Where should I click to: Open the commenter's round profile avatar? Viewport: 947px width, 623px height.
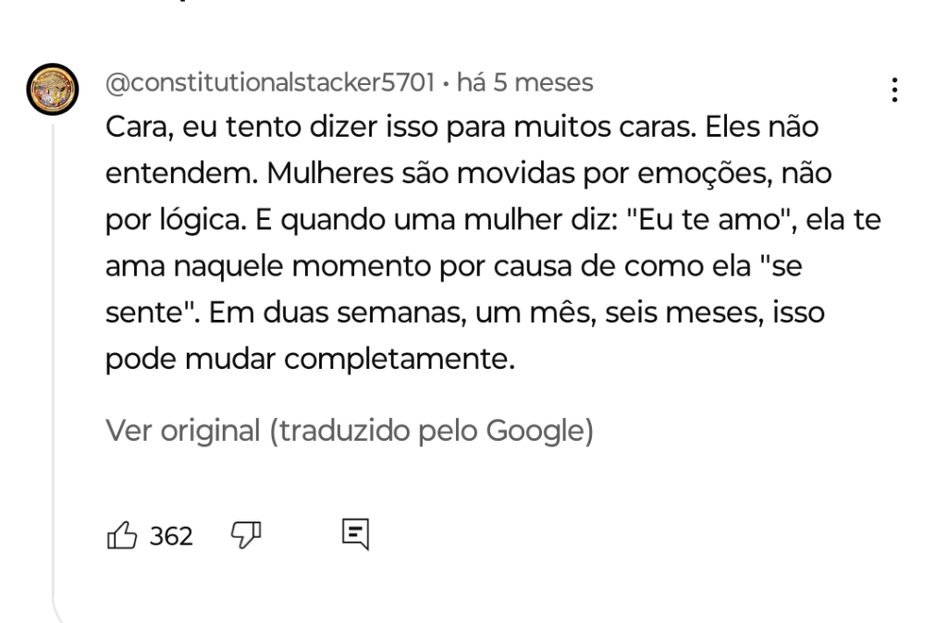pyautogui.click(x=50, y=89)
